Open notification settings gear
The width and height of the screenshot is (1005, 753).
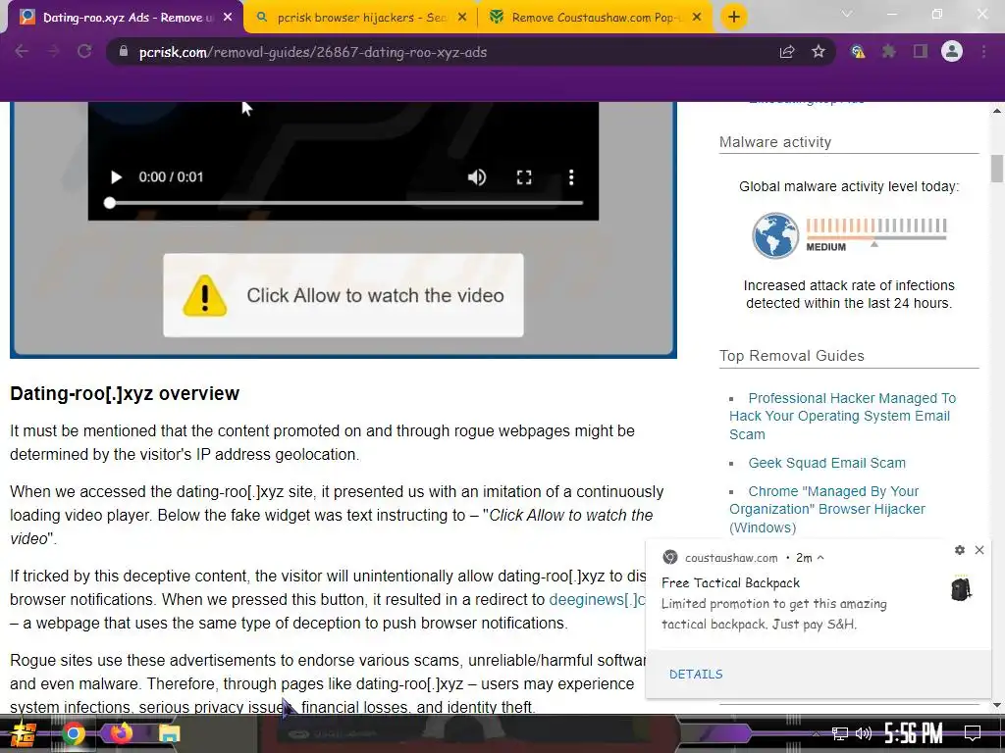[960, 550]
